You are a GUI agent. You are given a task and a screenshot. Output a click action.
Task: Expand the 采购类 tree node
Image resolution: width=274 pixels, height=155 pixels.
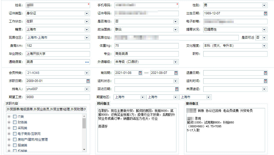pyautogui.click(x=9, y=128)
